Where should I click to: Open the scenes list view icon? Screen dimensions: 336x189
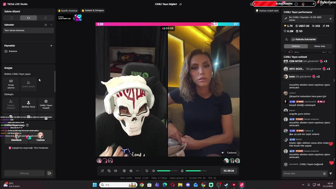click(46, 25)
